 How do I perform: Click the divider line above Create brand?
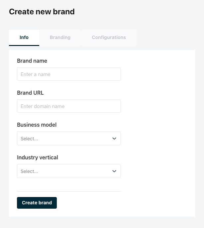68,191
